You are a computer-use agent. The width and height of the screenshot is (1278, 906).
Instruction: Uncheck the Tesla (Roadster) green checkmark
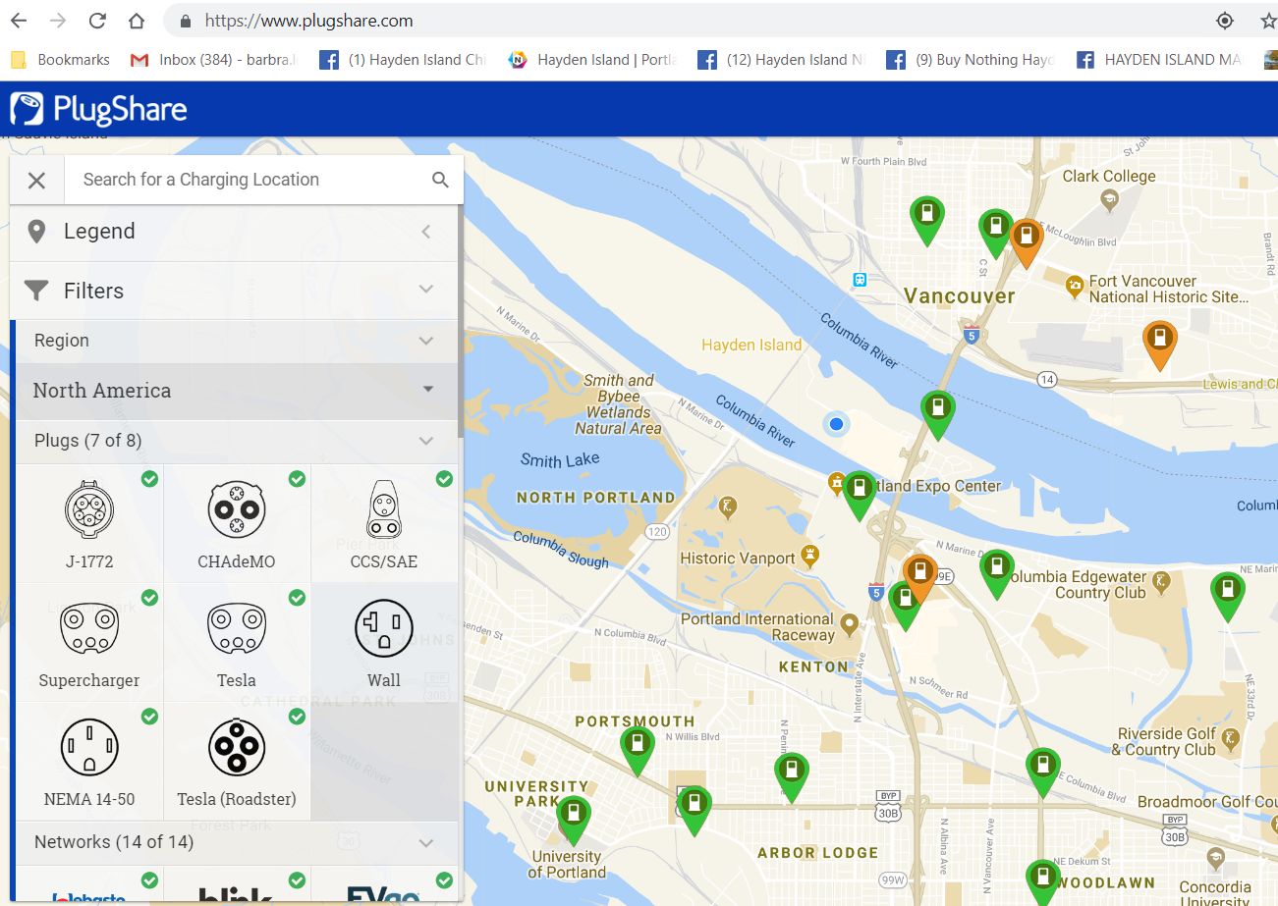click(x=297, y=717)
